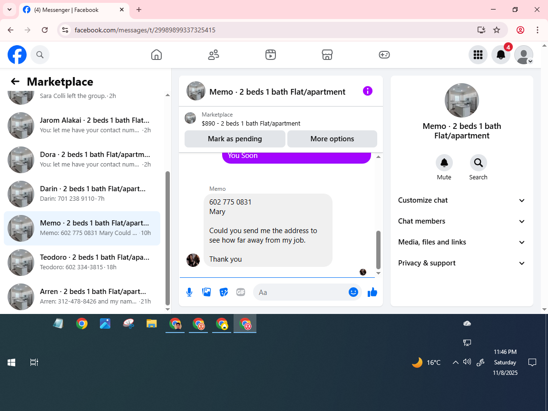Screen dimensions: 548x411
Task: Choose a sticker icon
Action: coord(224,292)
